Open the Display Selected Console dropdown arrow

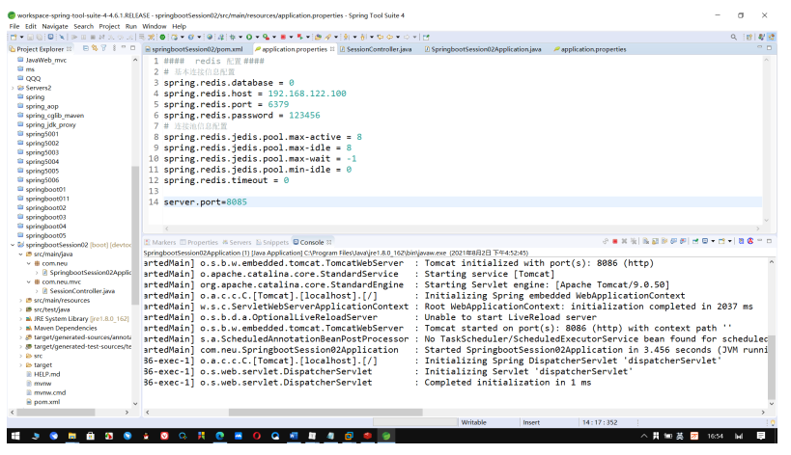tap(713, 242)
